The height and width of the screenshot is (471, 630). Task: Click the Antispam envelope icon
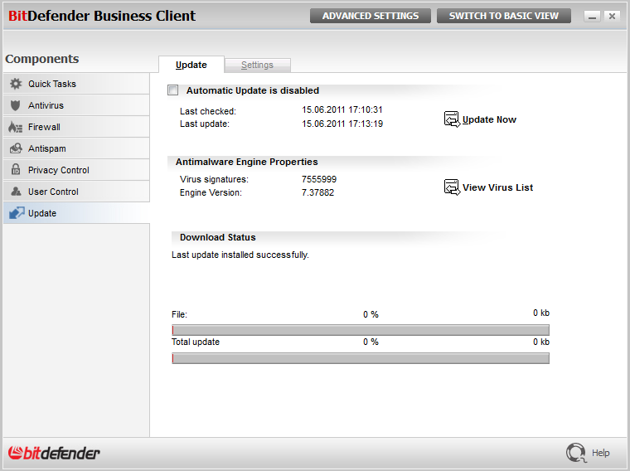(x=16, y=148)
